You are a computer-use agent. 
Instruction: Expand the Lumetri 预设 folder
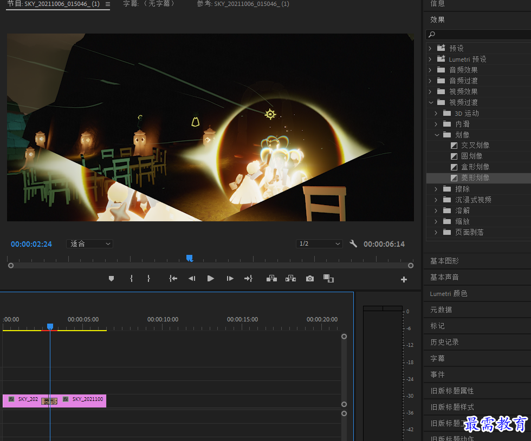[430, 59]
